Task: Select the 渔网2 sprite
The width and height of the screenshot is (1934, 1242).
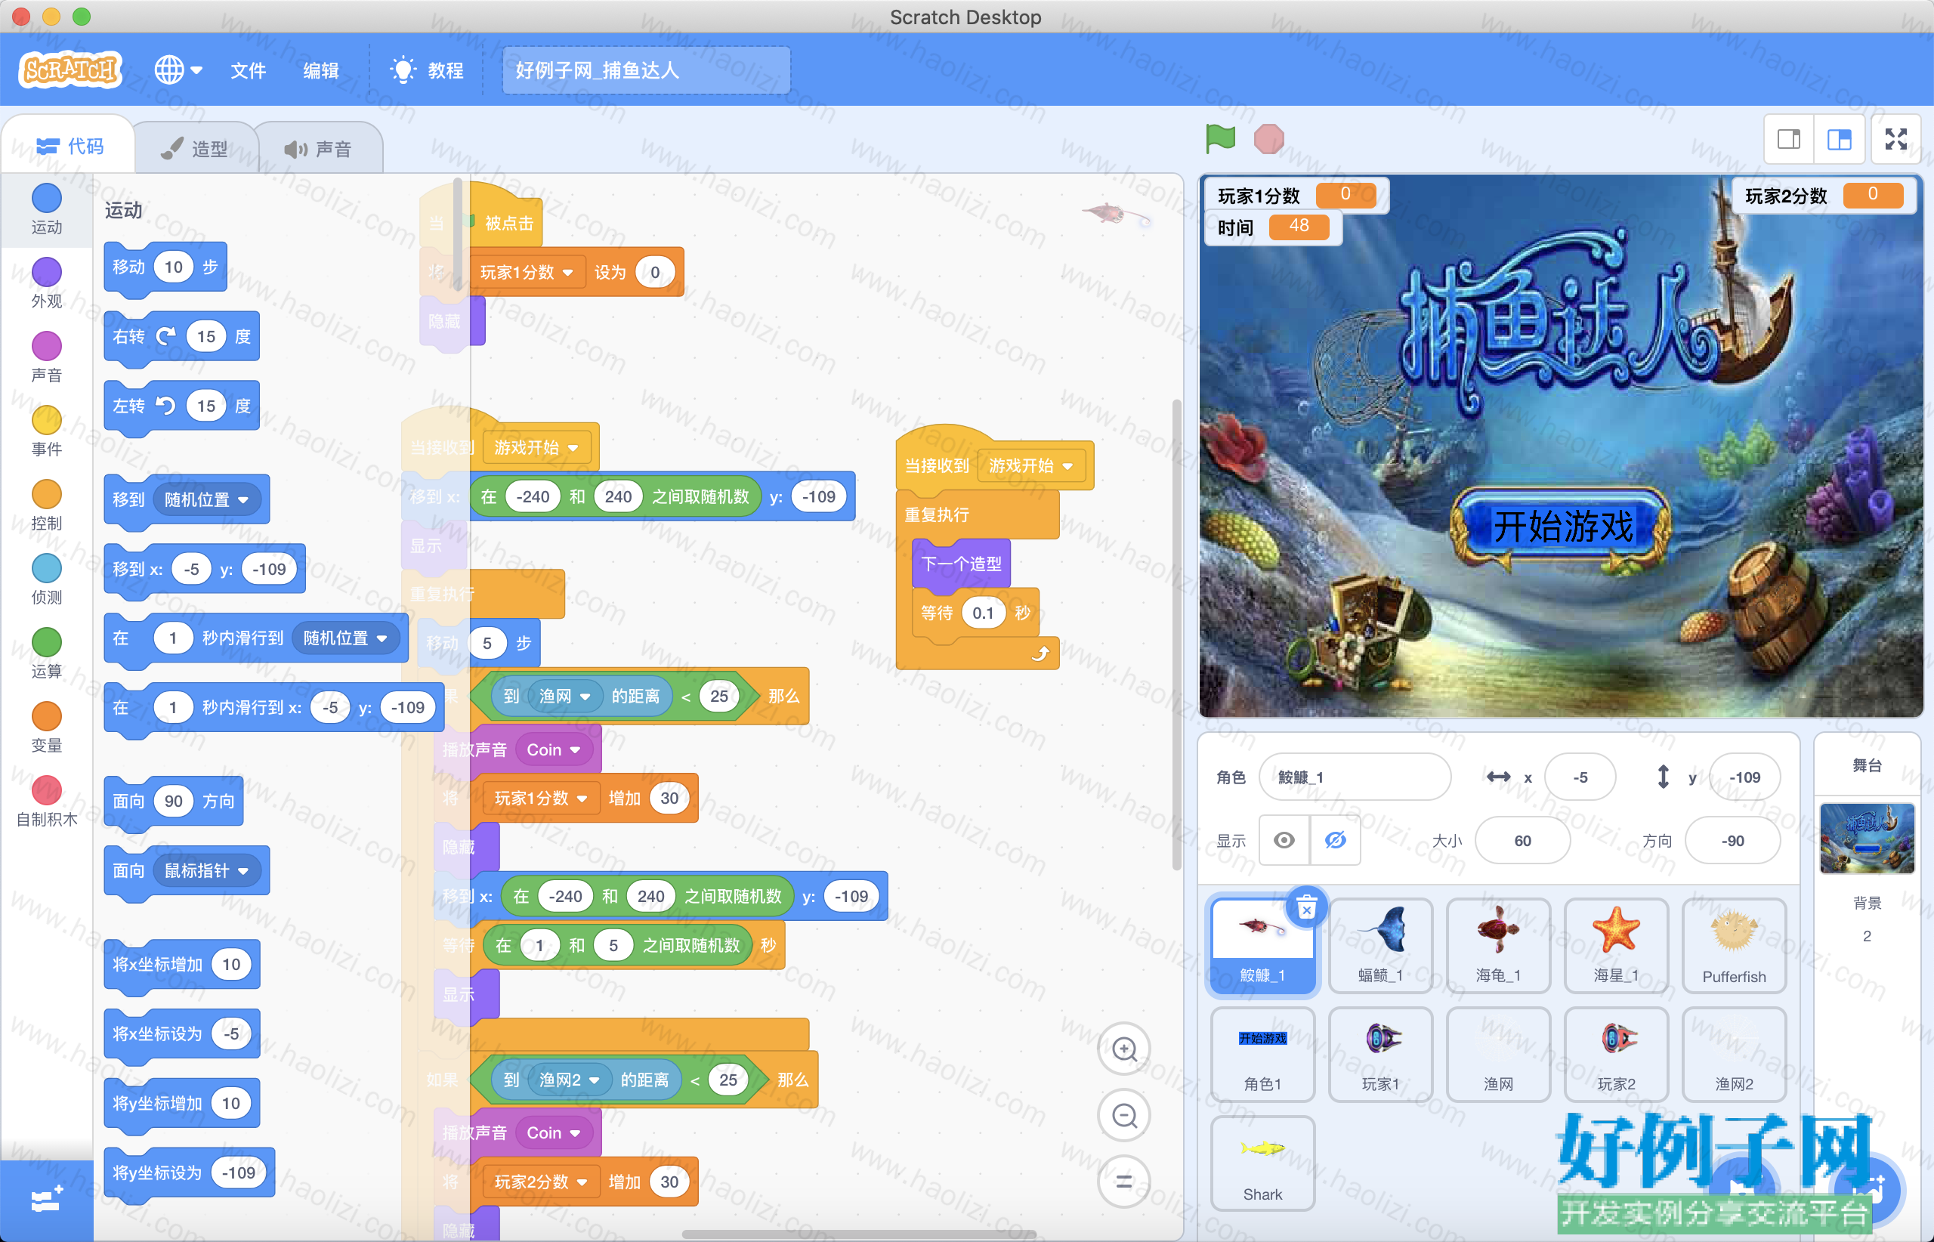Action: point(1734,1055)
